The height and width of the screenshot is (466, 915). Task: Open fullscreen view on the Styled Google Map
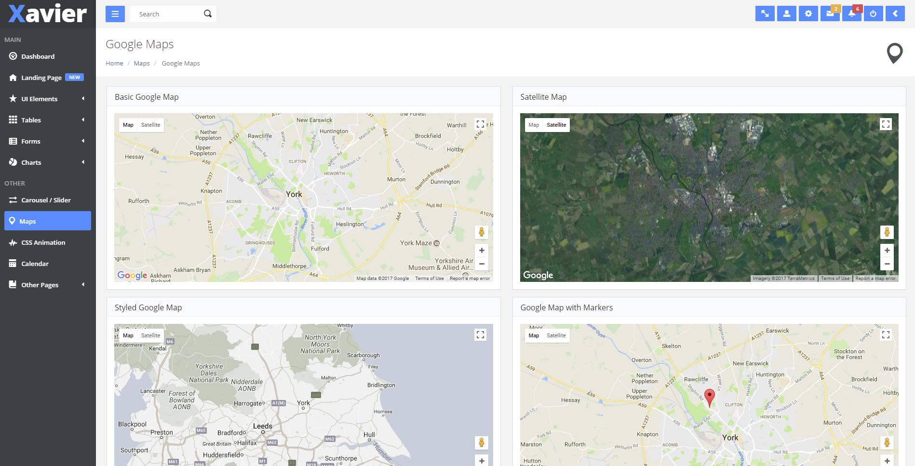[x=480, y=335]
